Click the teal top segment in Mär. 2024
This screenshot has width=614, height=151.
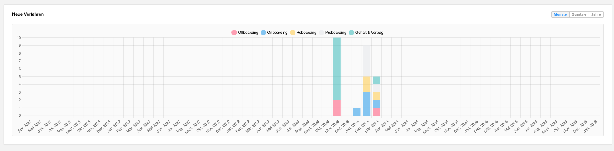377,80
